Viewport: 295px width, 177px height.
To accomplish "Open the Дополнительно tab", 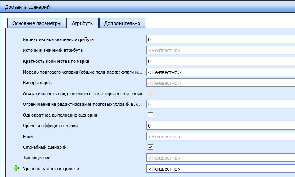I will pos(122,23).
